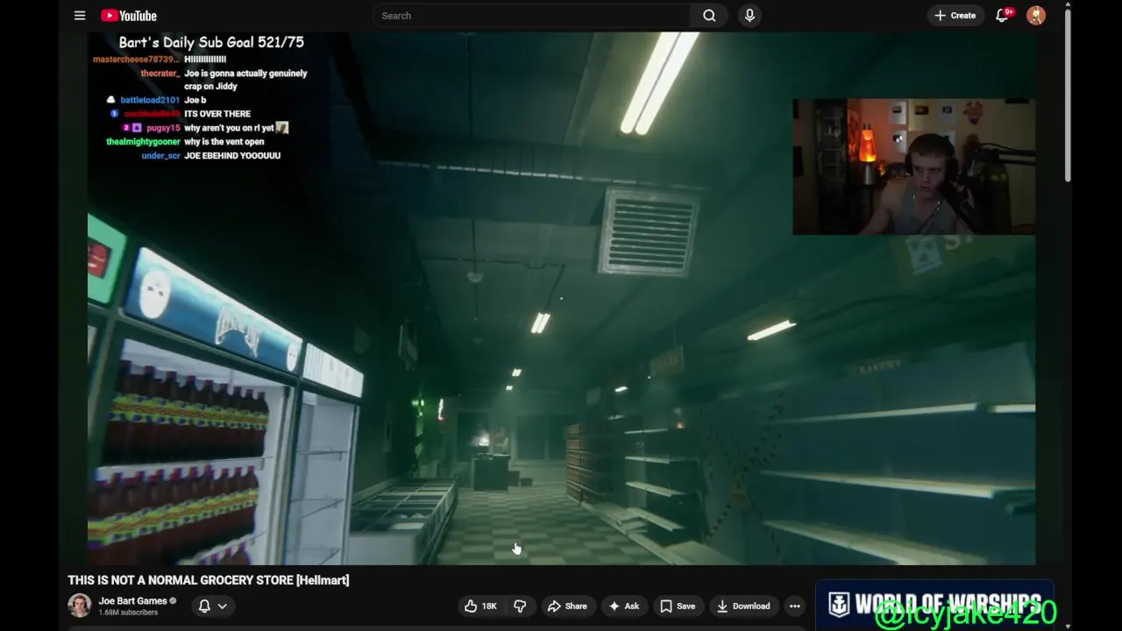Open subscription notification bell dropdown
Screen dimensions: 1122x631
click(212, 606)
